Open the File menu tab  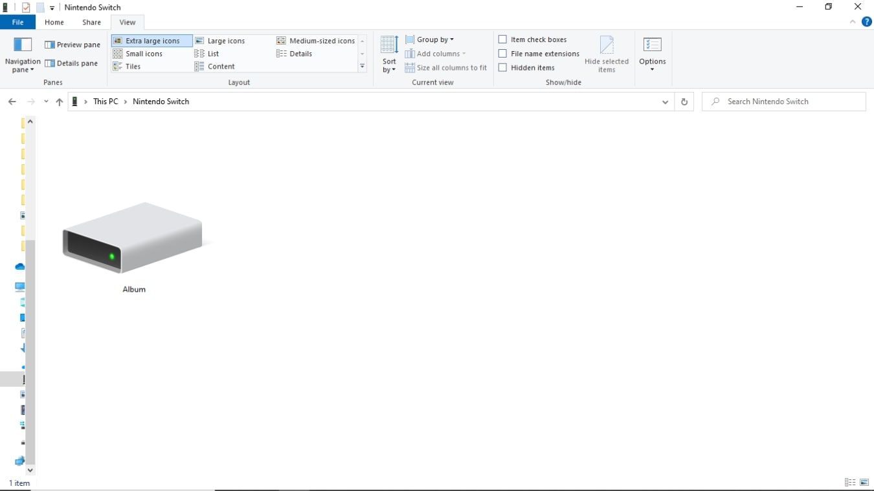point(17,22)
